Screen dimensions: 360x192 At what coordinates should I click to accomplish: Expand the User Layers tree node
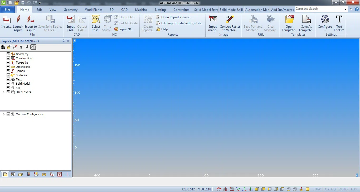tap(4, 92)
